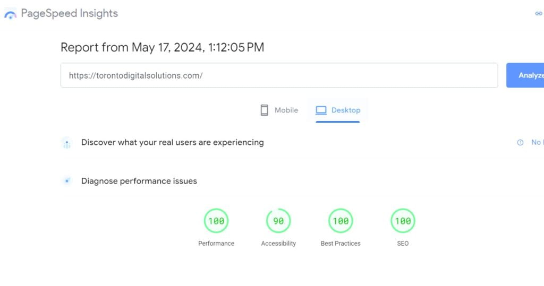Image resolution: width=544 pixels, height=286 pixels.
Task: Click the PageSpeed Insights logo icon
Action: 11,14
